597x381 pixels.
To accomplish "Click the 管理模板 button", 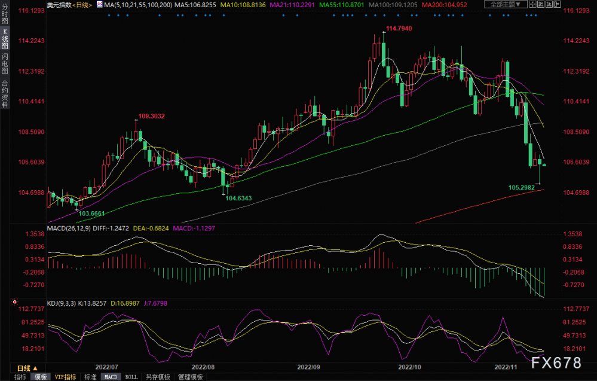I will point(191,377).
